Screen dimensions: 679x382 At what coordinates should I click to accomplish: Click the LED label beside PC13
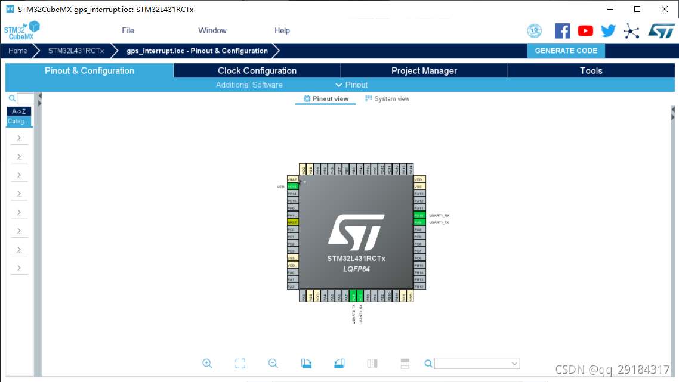[280, 187]
